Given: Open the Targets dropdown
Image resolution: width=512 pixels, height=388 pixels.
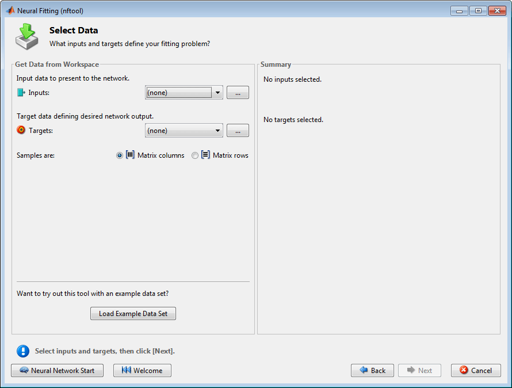Looking at the screenshot, I should coord(184,131).
